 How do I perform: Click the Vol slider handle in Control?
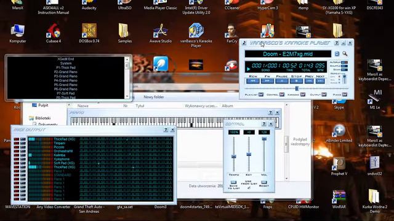[x=264, y=139]
